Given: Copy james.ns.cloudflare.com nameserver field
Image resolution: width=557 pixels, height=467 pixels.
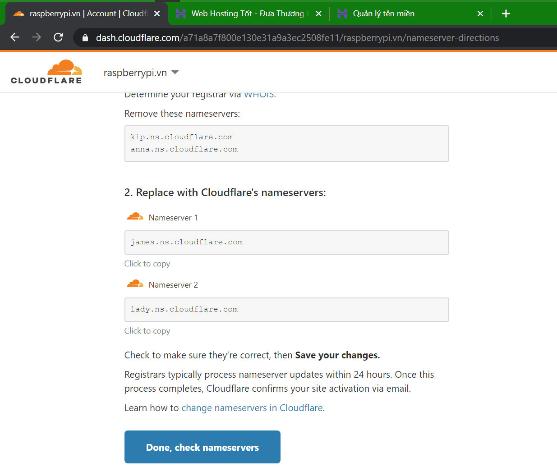Looking at the screenshot, I should tap(286, 243).
